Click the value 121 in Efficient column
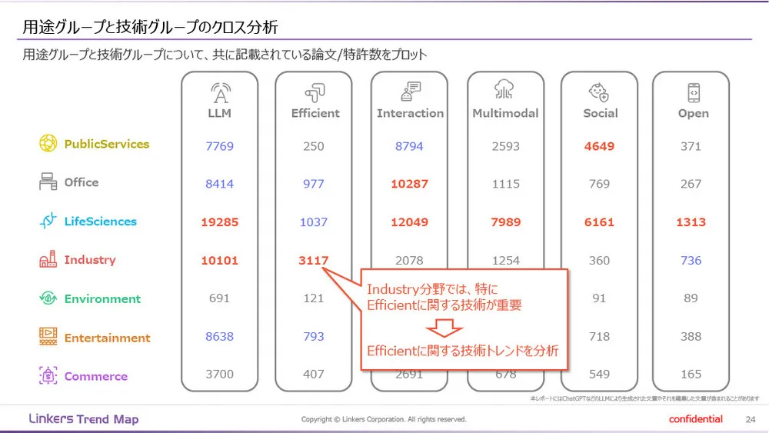 (314, 298)
